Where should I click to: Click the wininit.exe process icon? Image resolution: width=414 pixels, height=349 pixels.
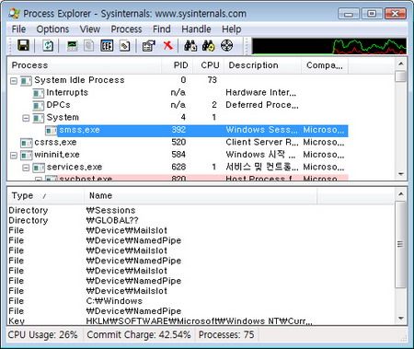click(x=26, y=155)
